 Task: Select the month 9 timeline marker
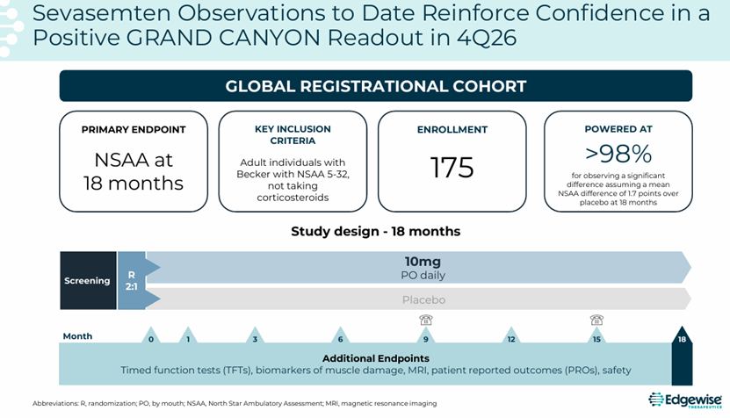(425, 335)
